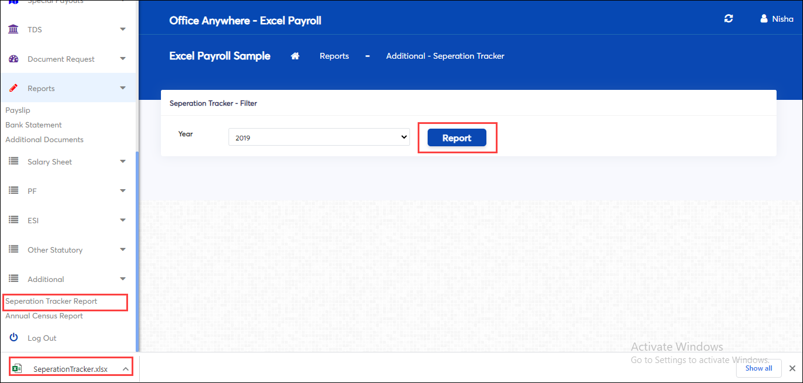
Task: Click the Excel icon of the downloaded SeperationTracker file
Action: (17, 368)
